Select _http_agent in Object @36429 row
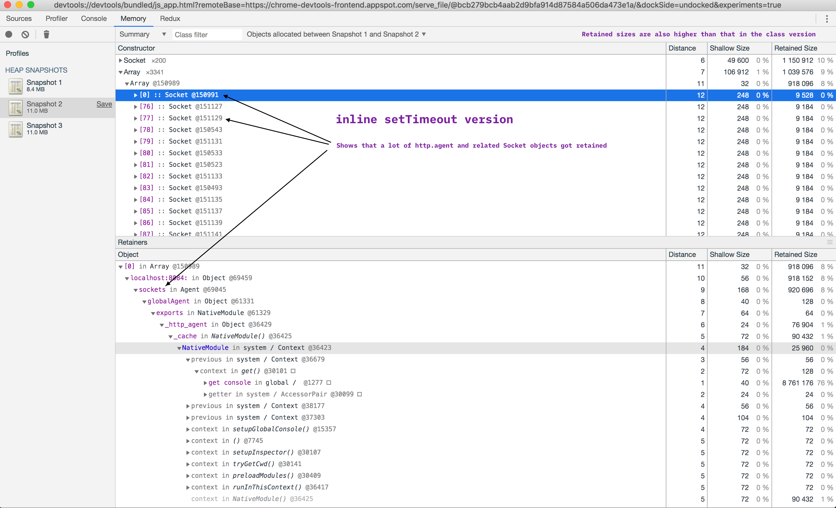 pyautogui.click(x=475, y=325)
